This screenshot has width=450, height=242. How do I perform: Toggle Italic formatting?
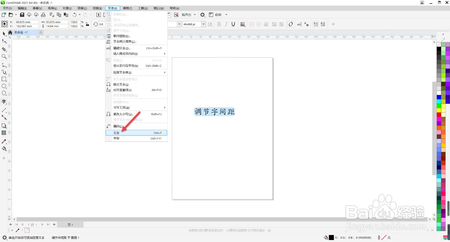[226, 24]
